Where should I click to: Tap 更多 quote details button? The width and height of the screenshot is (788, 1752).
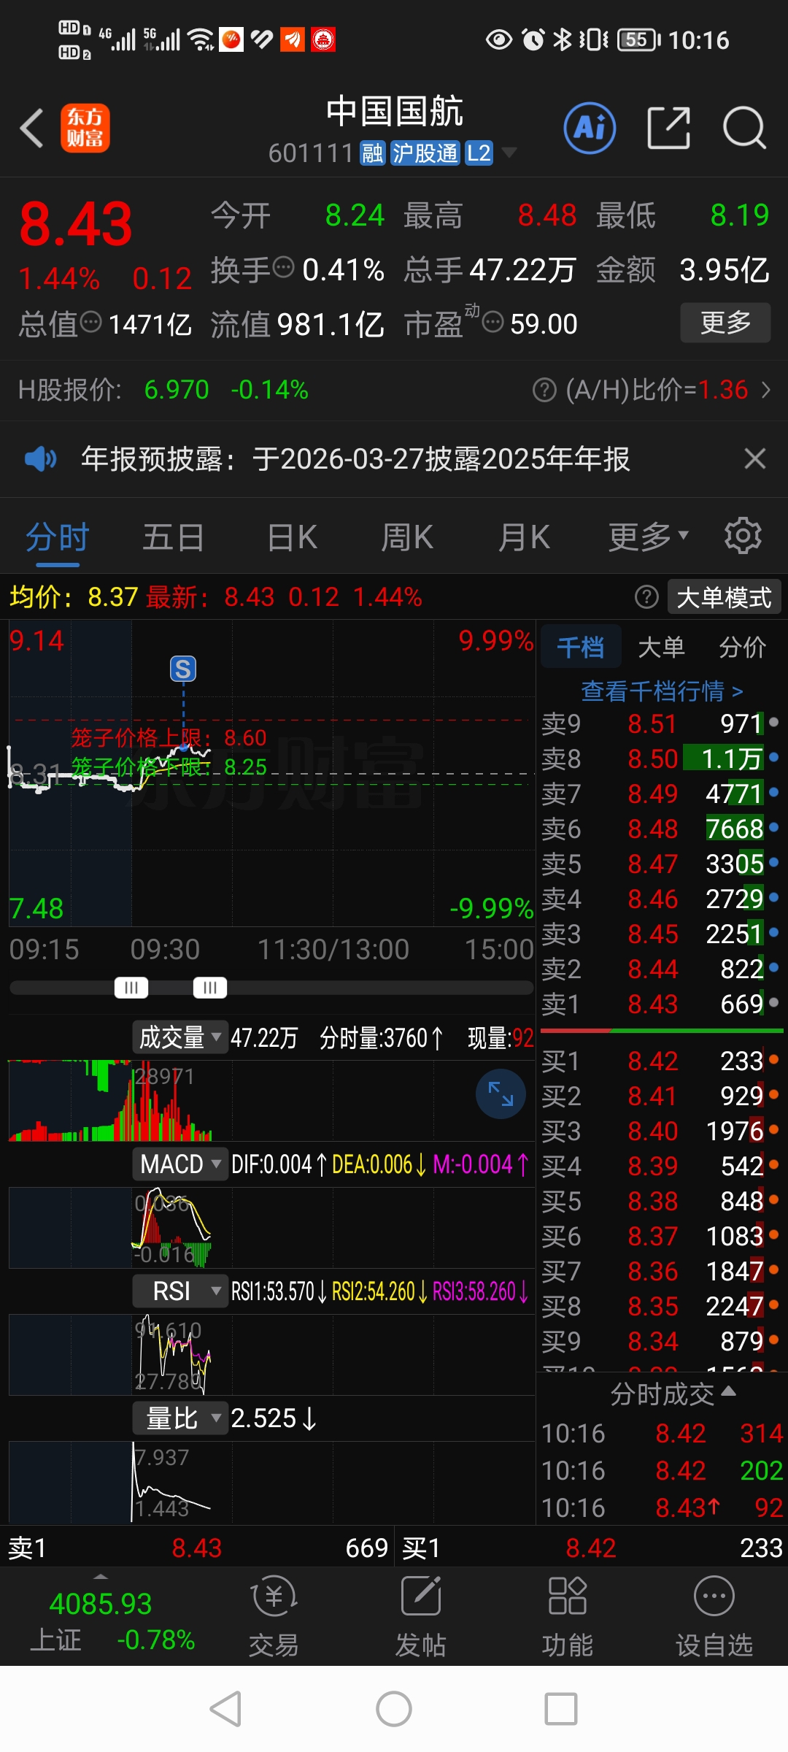(x=725, y=322)
